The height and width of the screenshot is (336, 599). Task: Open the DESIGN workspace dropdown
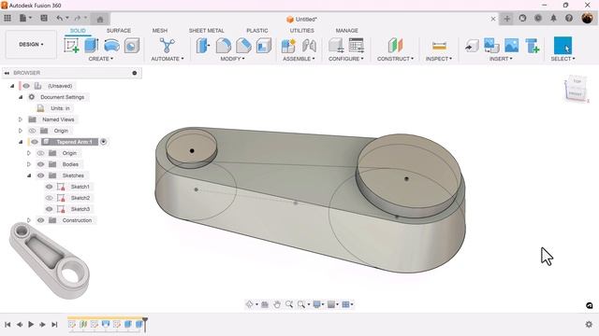tap(31, 45)
